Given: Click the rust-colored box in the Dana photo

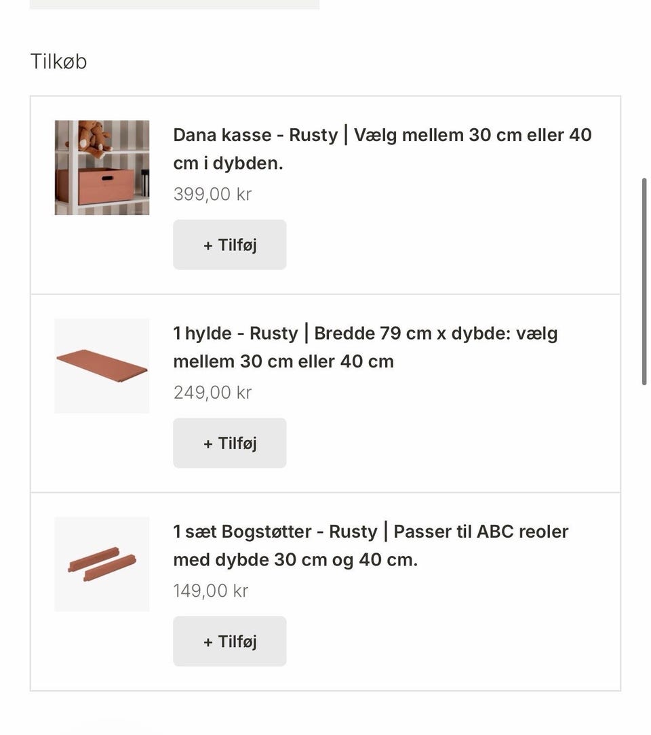Looking at the screenshot, I should point(95,186).
